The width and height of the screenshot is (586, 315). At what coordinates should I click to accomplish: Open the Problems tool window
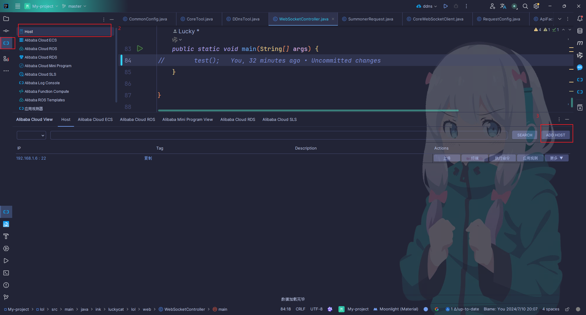6,285
